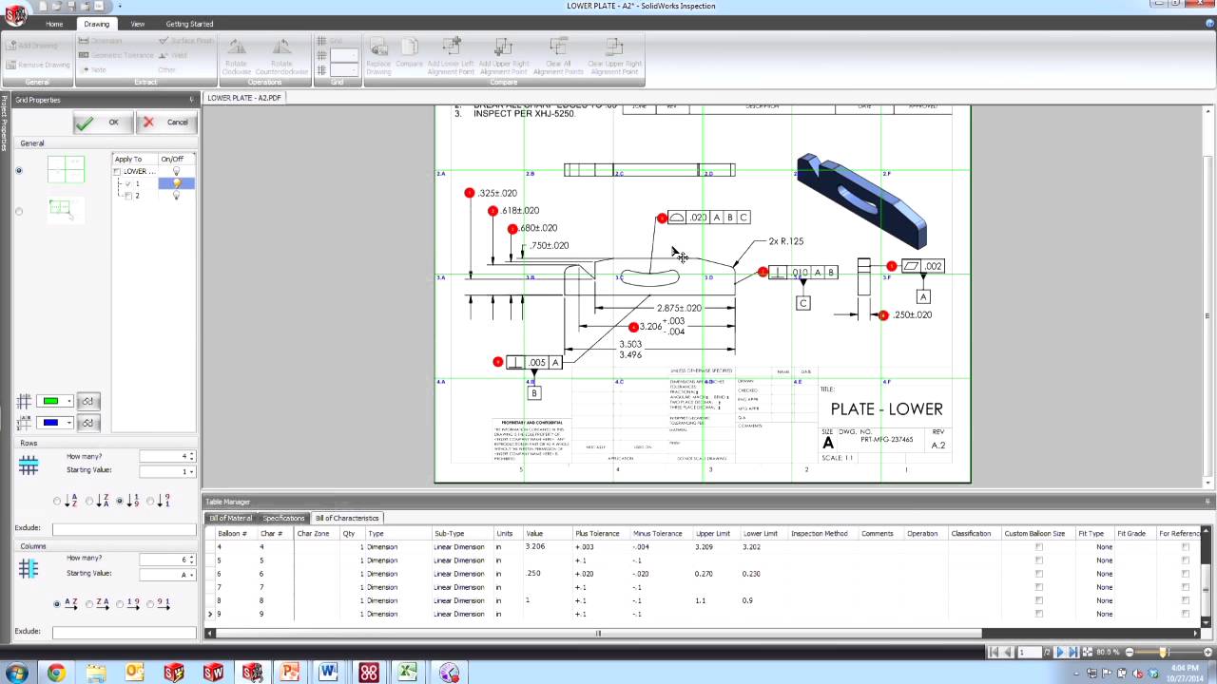
Task: Open the Rows Starting Value dropdown
Action: pyautogui.click(x=191, y=471)
